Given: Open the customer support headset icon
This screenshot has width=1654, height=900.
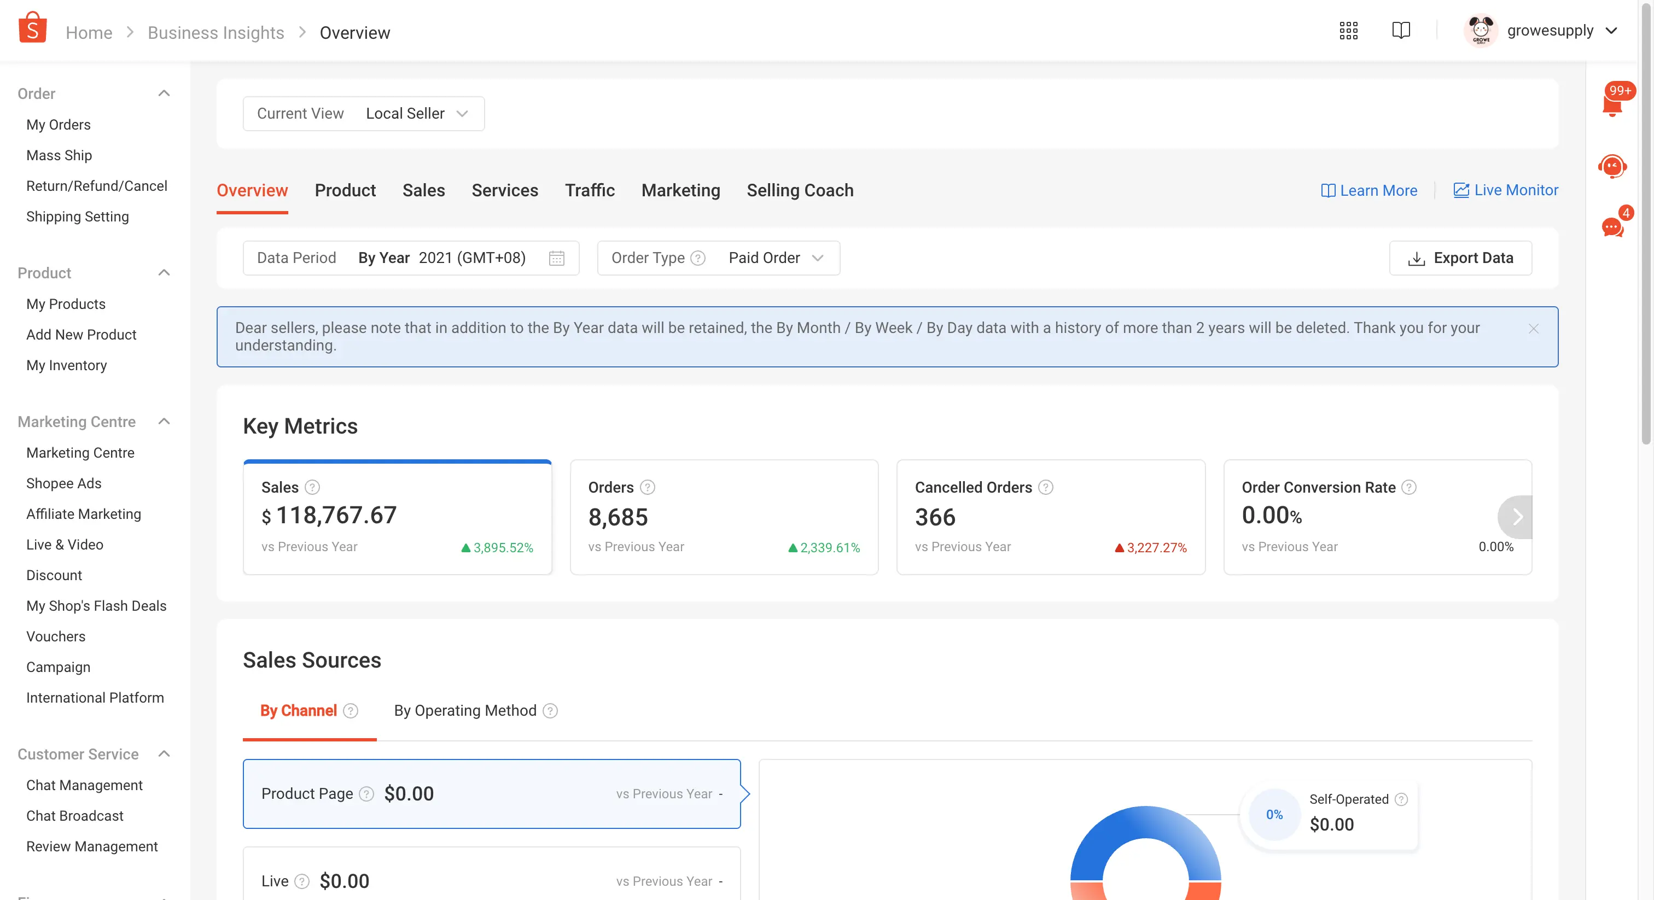Looking at the screenshot, I should tap(1612, 166).
